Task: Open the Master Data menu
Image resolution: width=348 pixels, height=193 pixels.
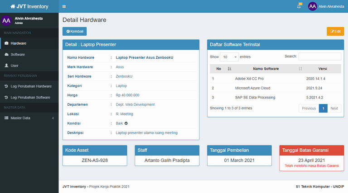Action: tap(29, 118)
